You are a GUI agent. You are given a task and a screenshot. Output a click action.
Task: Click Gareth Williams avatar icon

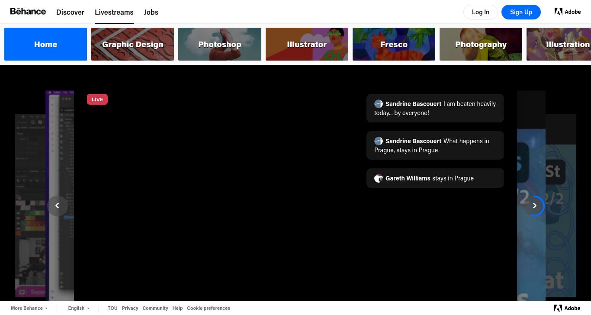tap(379, 178)
